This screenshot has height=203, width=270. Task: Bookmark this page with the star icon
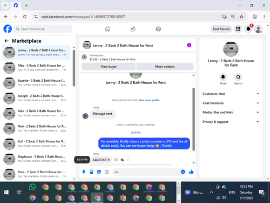pos(241,17)
